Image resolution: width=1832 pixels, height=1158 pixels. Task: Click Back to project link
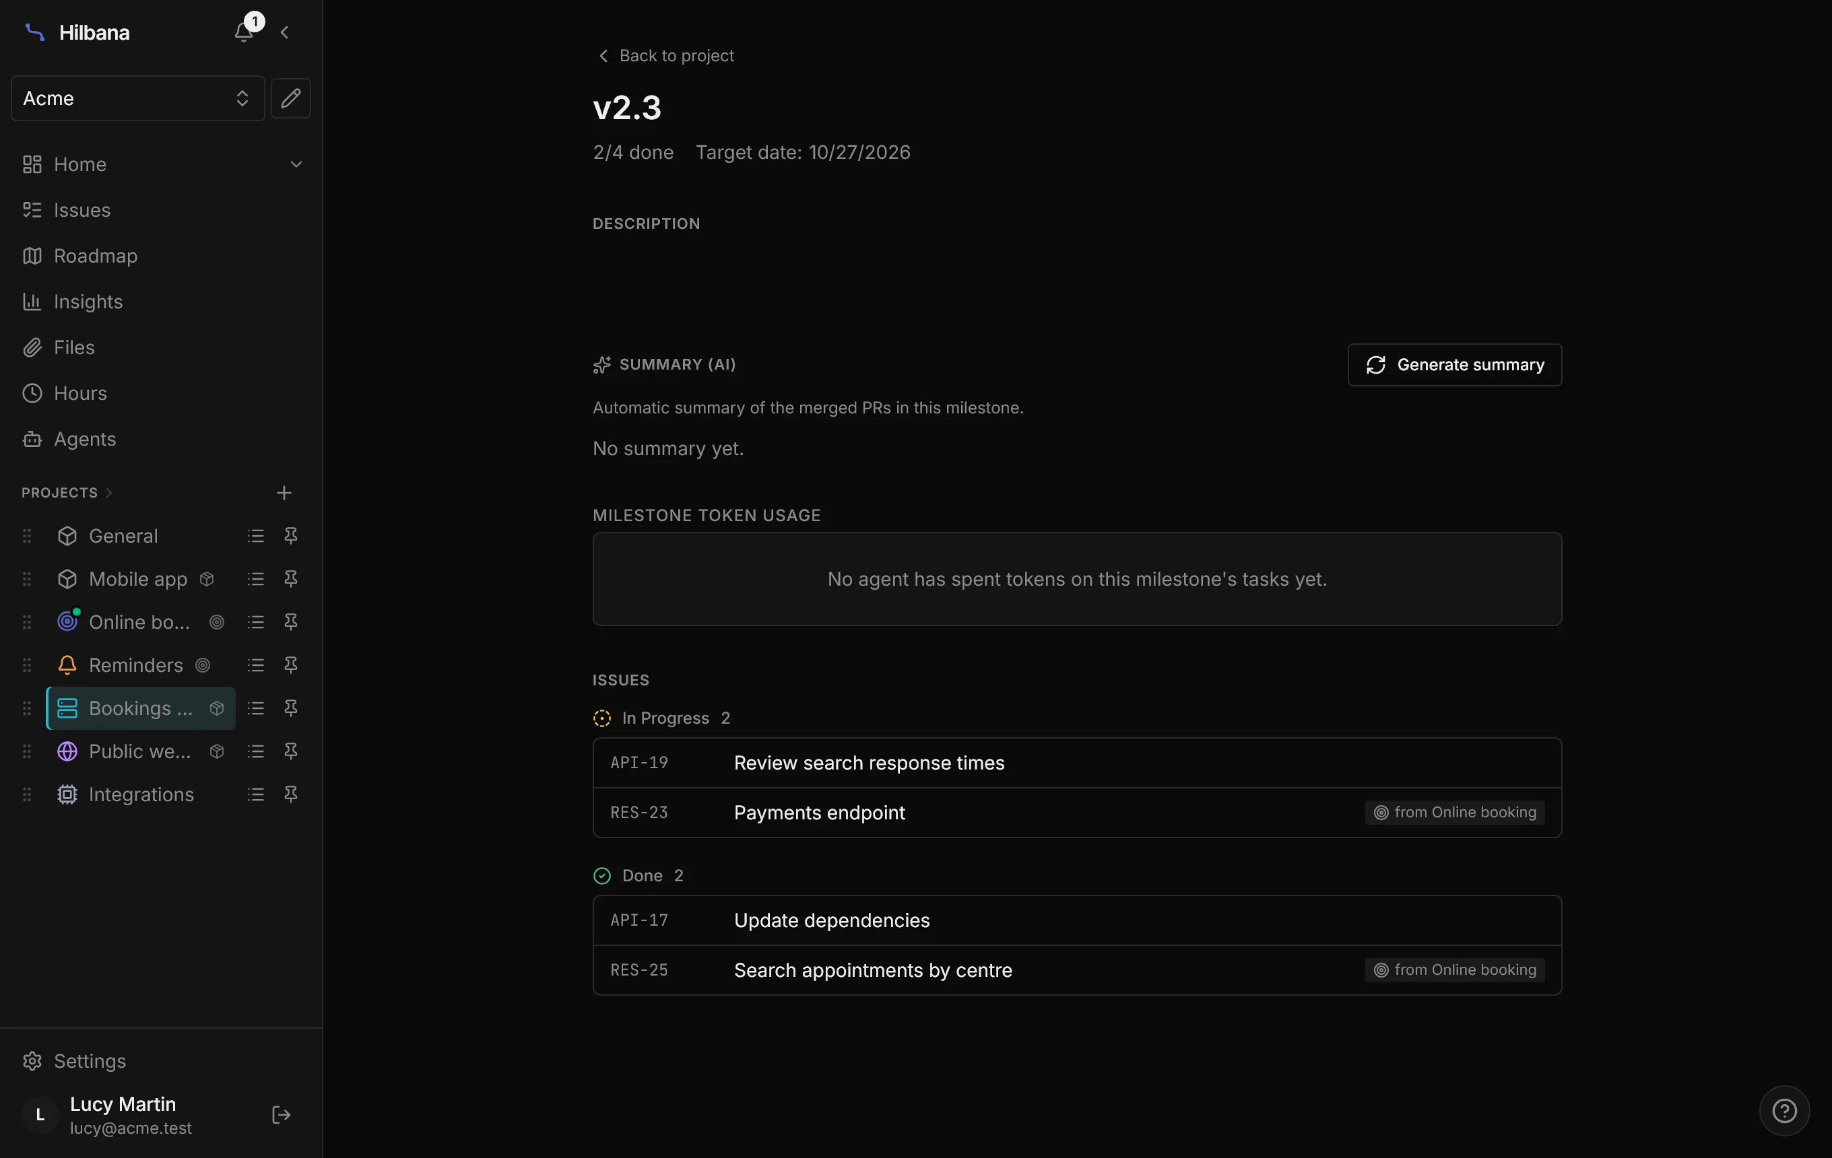click(665, 55)
